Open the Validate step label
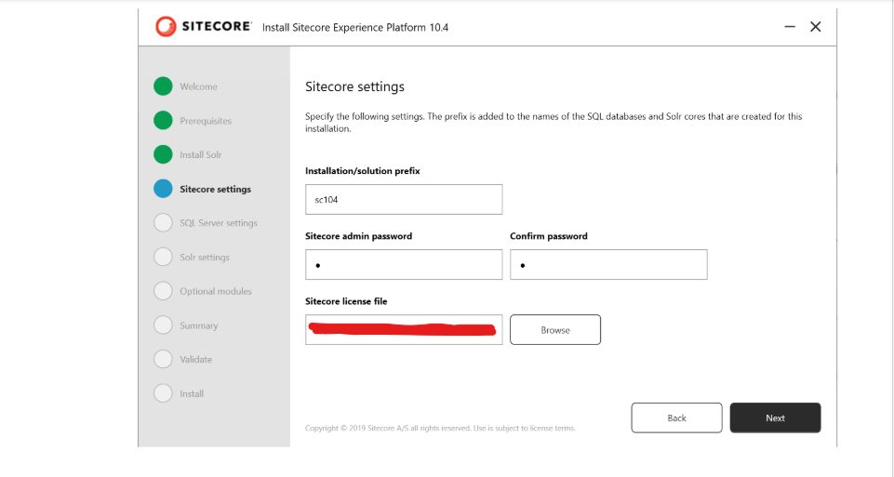This screenshot has width=894, height=477. (196, 360)
